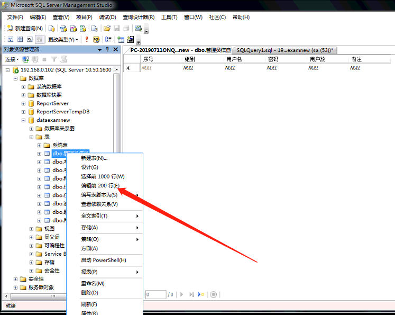Click the red exclamation Execute SQL icon
This screenshot has height=315, width=395.
[86, 39]
